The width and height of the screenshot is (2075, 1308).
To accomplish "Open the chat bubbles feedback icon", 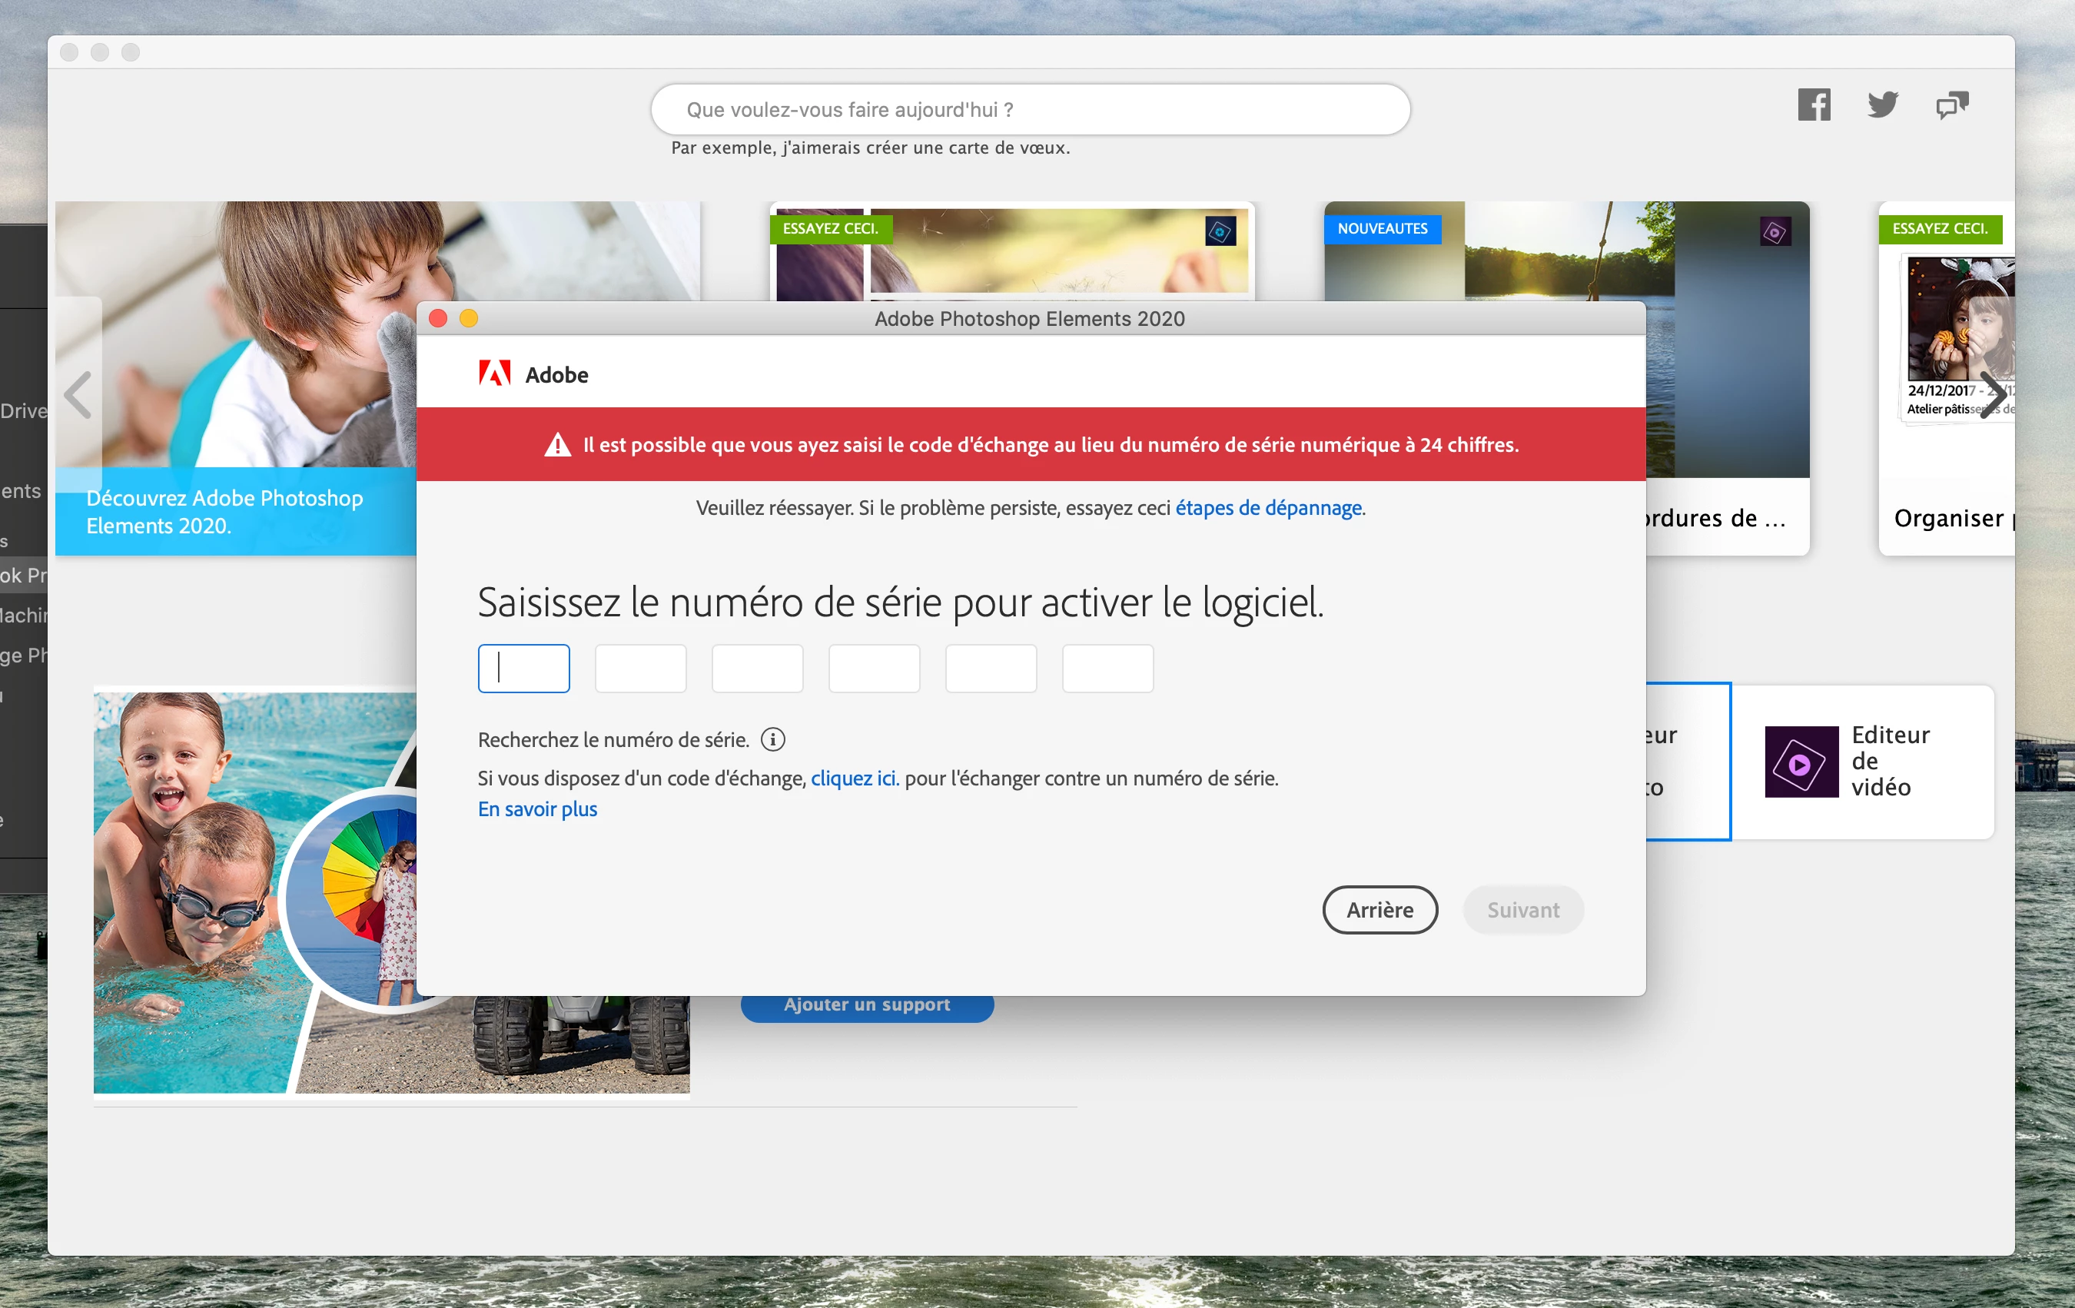I will 1952,105.
